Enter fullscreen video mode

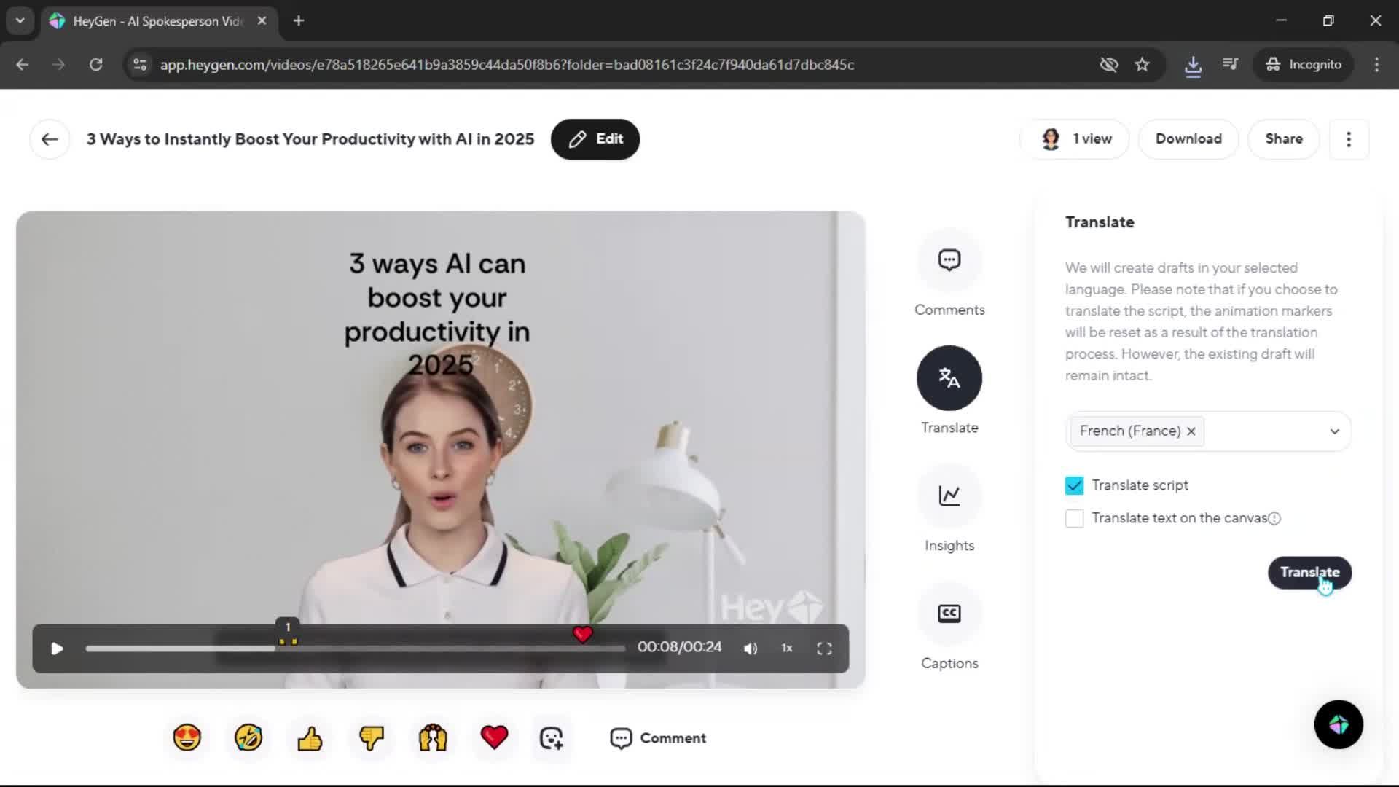pos(824,649)
